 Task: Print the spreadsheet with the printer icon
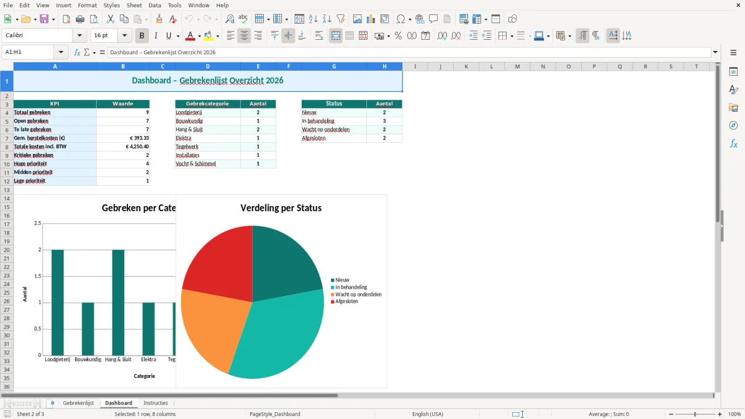[80, 19]
